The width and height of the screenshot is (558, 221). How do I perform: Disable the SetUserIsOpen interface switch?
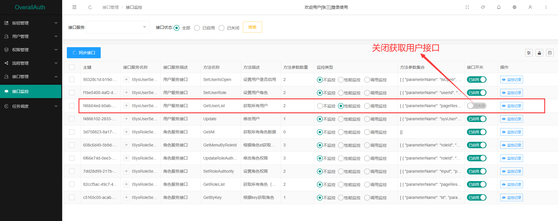tap(477, 79)
